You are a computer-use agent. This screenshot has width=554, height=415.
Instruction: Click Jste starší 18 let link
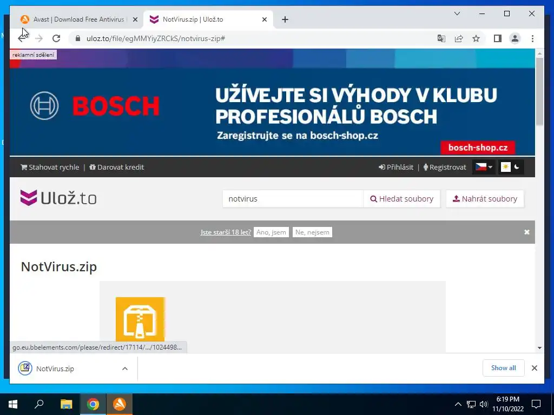click(x=226, y=232)
